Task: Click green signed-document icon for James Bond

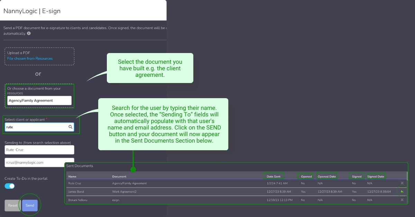Action: pos(402,192)
